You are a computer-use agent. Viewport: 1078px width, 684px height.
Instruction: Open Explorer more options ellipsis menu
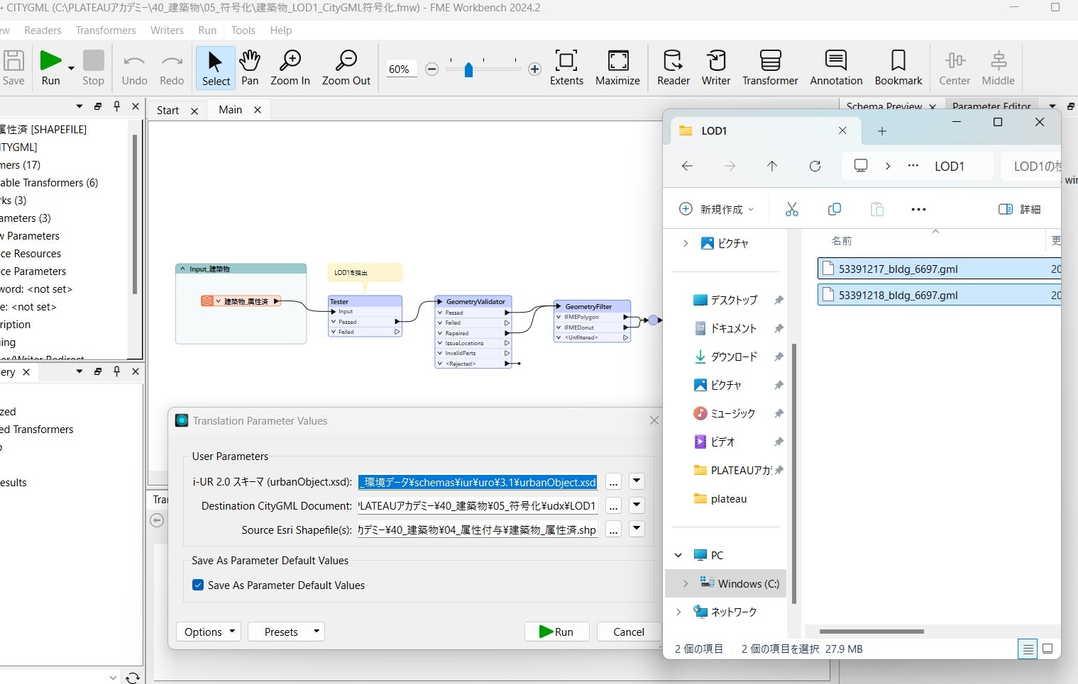(x=918, y=209)
